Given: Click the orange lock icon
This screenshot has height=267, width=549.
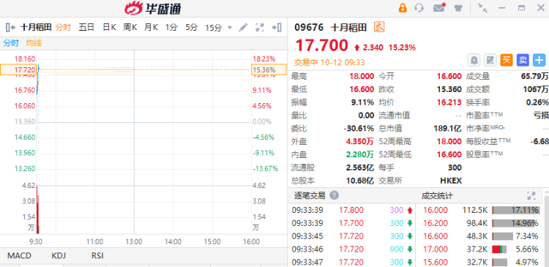Looking at the screenshot, I should (403, 8).
